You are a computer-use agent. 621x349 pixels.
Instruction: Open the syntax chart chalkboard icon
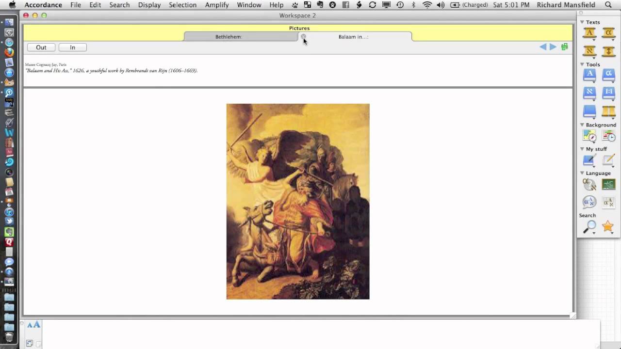click(x=608, y=184)
